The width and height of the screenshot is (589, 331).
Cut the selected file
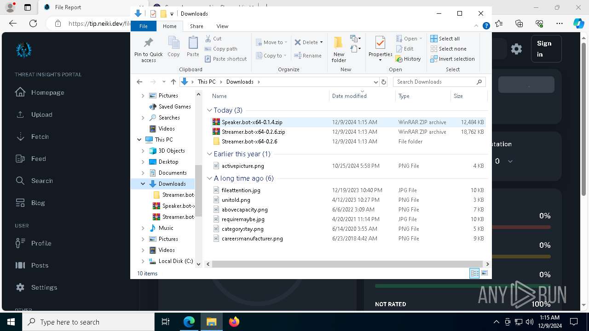[213, 39]
